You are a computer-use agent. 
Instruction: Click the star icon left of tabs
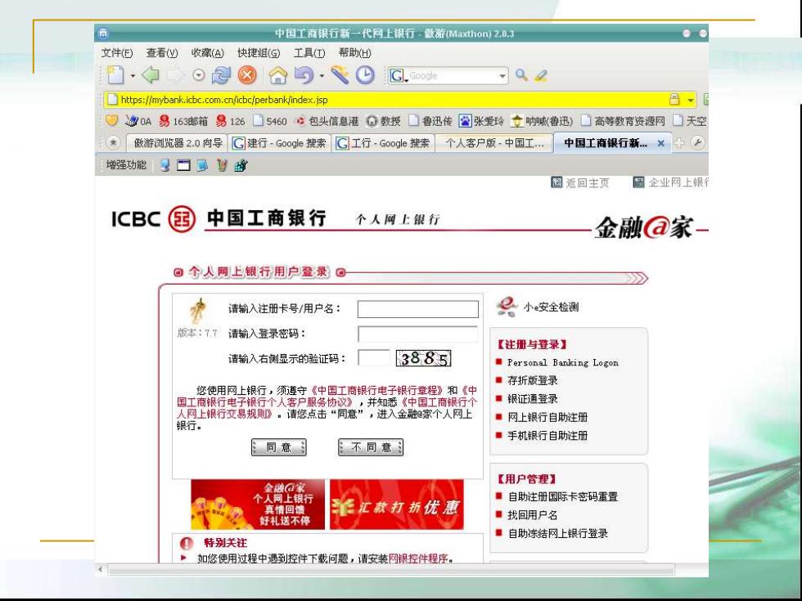click(113, 142)
